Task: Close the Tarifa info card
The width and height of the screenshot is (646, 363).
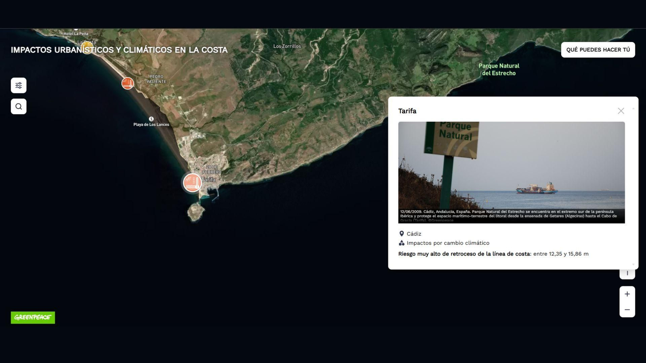Action: point(621,111)
